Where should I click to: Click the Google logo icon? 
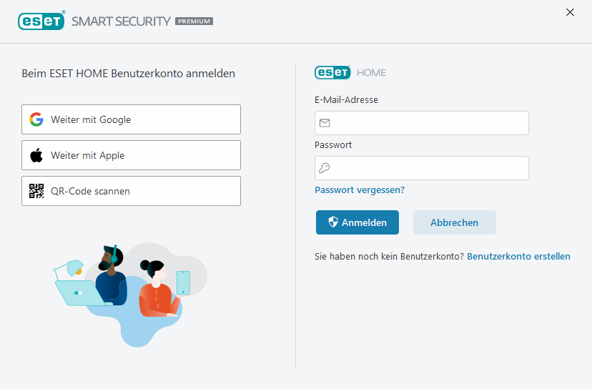36,119
